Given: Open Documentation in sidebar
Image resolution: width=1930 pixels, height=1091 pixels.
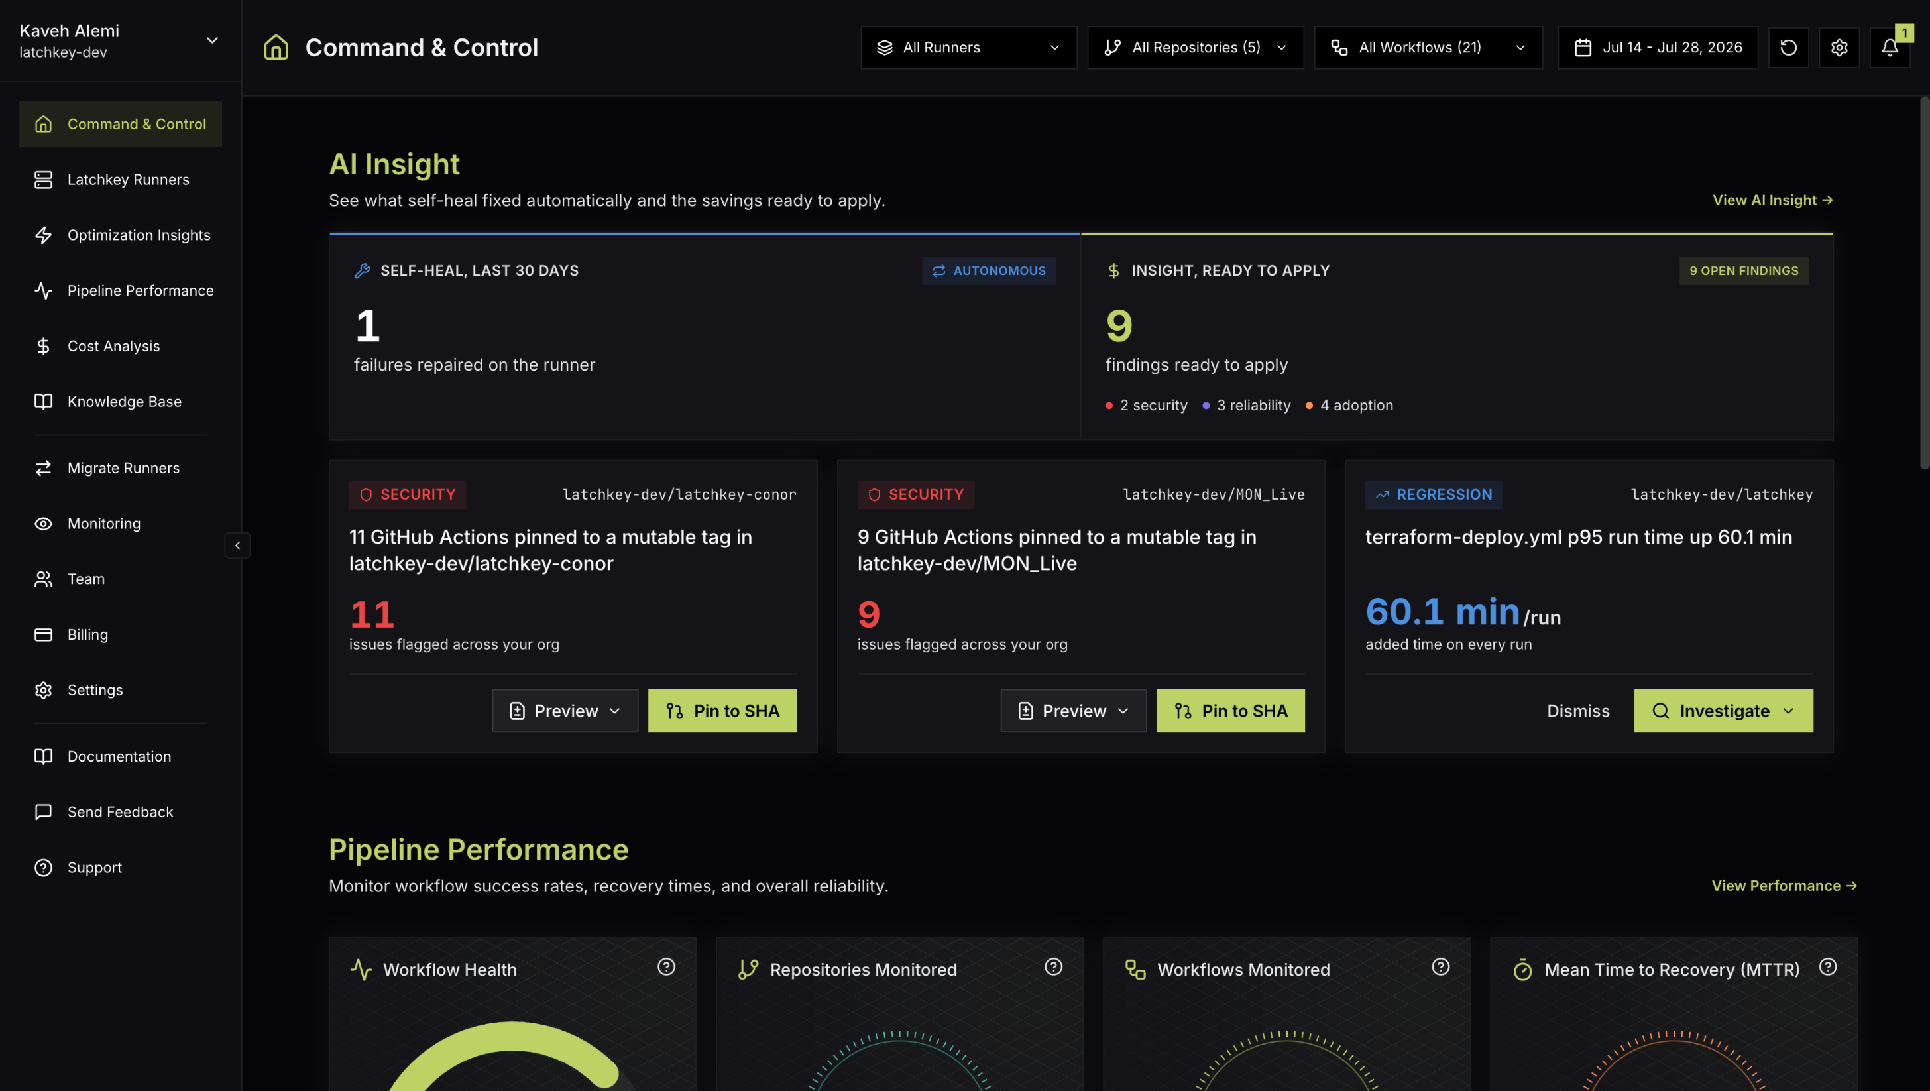Looking at the screenshot, I should 121,757.
